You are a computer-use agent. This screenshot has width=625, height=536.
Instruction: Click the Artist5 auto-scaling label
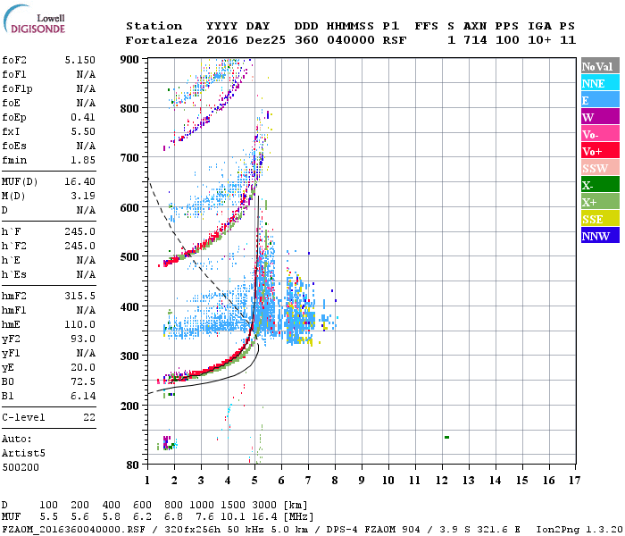tap(23, 454)
